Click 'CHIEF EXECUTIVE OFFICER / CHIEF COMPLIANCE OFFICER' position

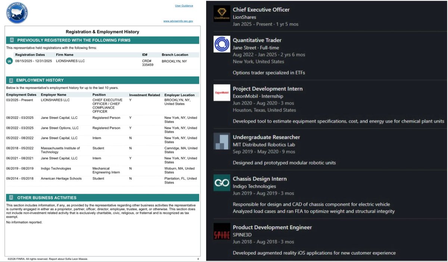point(107,105)
